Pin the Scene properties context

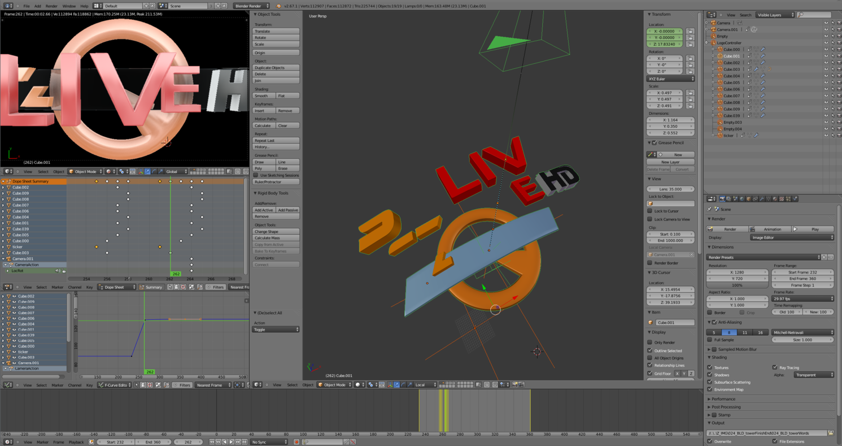pyautogui.click(x=709, y=209)
